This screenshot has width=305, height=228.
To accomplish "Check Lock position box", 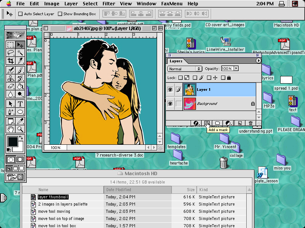I will pos(209,78).
